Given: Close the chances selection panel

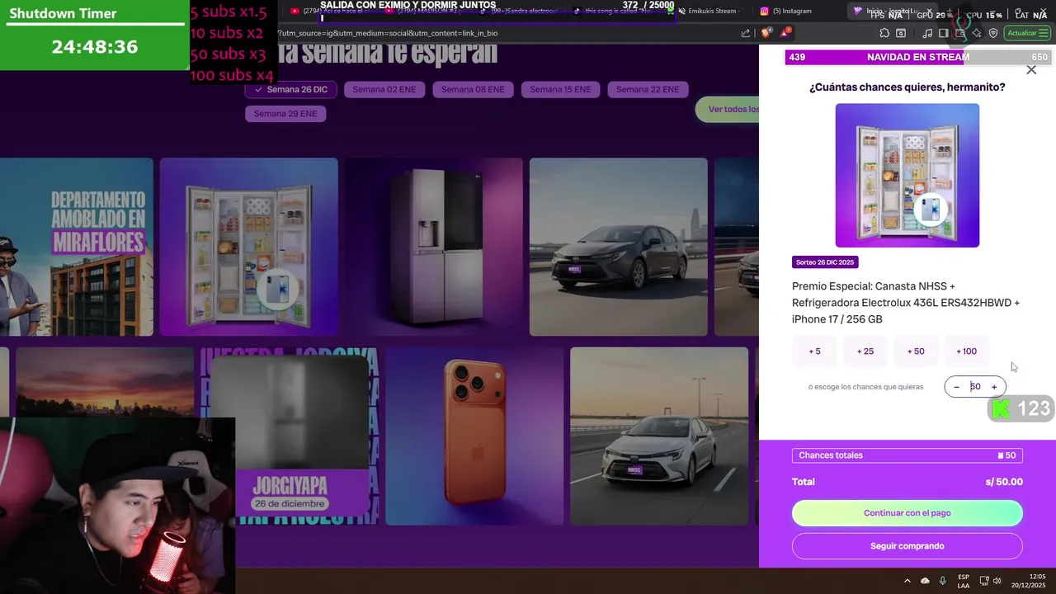Looking at the screenshot, I should point(1031,70).
